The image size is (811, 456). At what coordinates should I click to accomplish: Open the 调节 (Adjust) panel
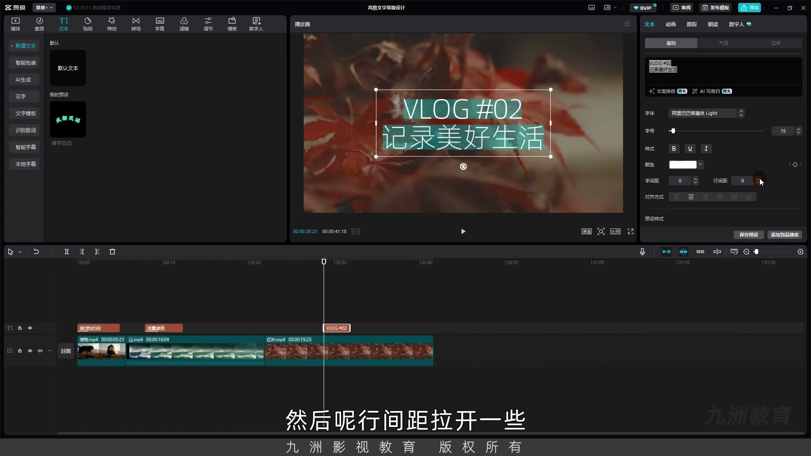coord(208,24)
